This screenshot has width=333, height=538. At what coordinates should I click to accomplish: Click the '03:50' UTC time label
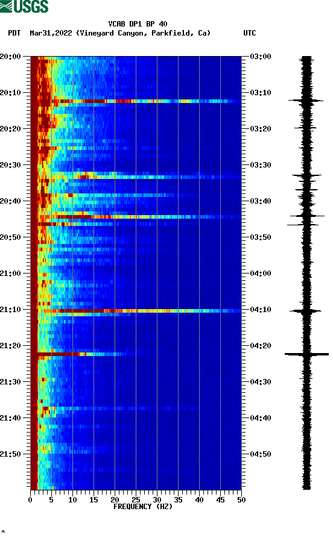point(261,237)
